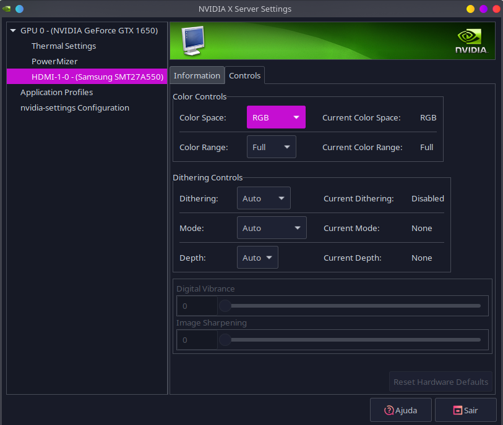503x425 pixels.
Task: Open the dithering Depth dropdown
Action: click(257, 258)
